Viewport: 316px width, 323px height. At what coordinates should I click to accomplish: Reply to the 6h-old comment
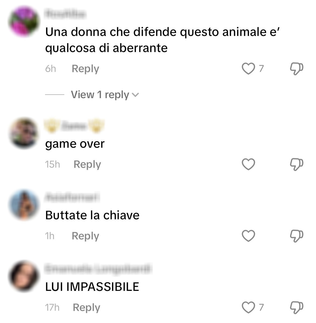click(x=85, y=69)
